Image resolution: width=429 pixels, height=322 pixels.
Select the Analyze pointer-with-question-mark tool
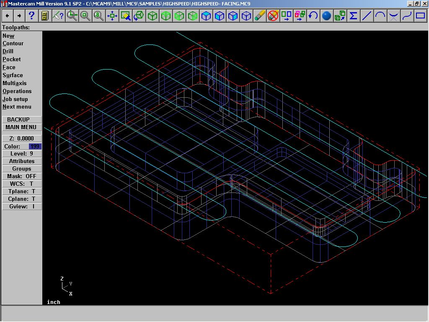[58, 16]
